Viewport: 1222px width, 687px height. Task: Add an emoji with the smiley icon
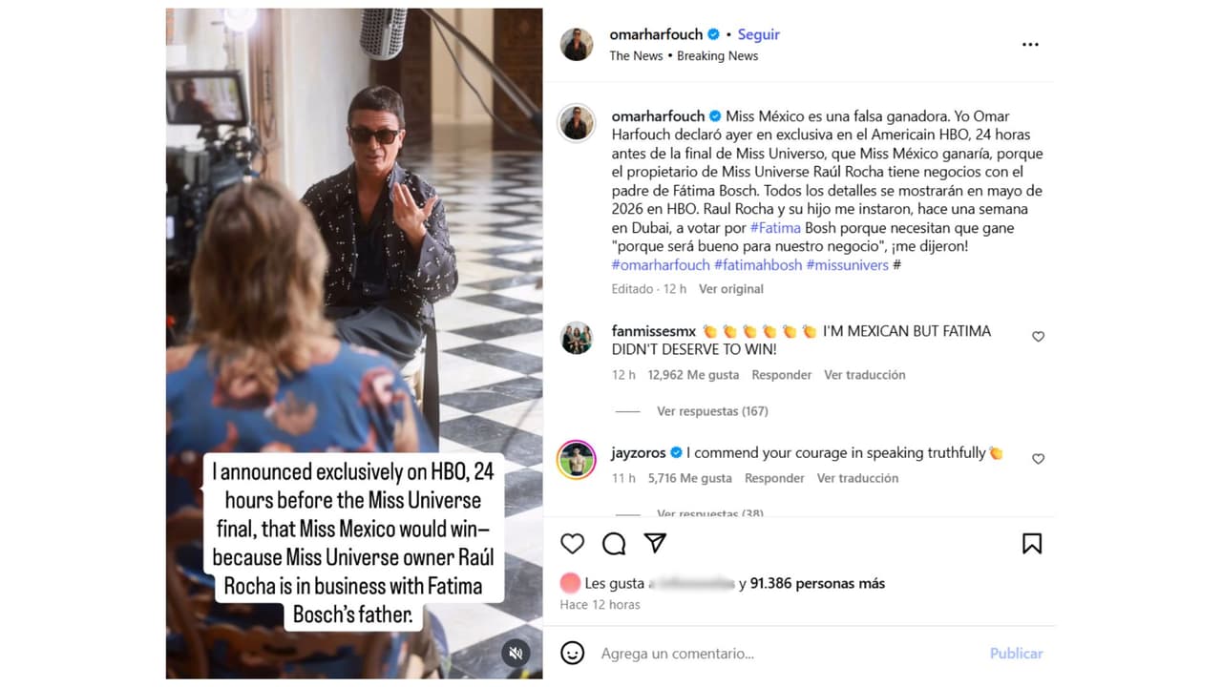572,653
